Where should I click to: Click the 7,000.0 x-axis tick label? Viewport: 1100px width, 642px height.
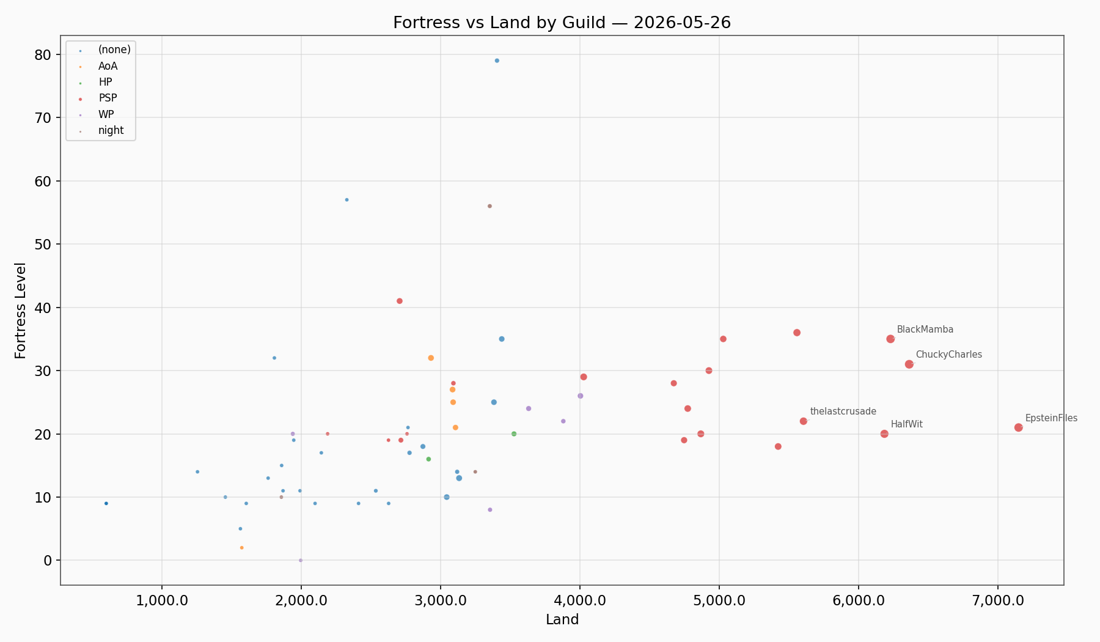tap(998, 600)
